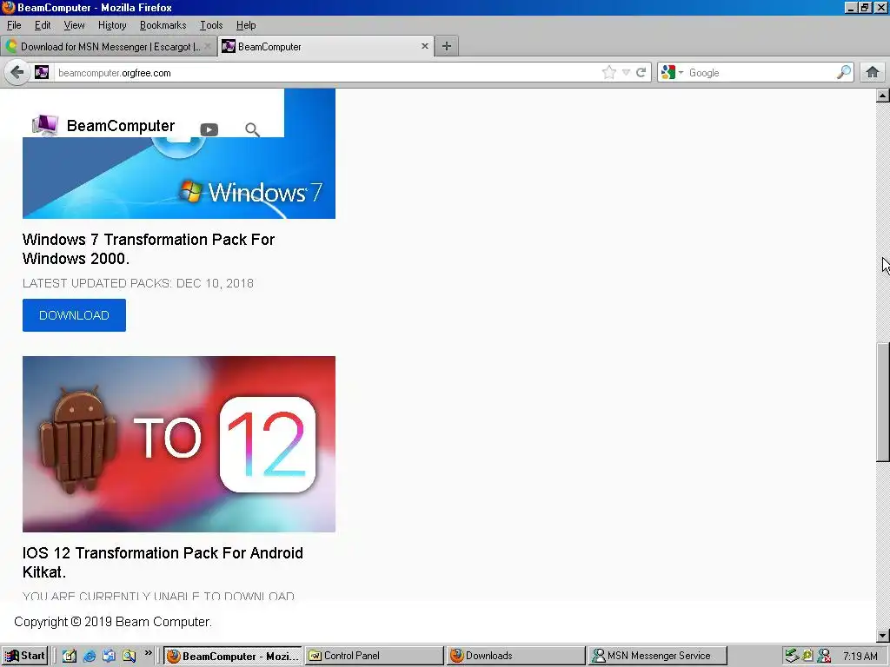Open the File menu
This screenshot has width=890, height=667.
14,25
